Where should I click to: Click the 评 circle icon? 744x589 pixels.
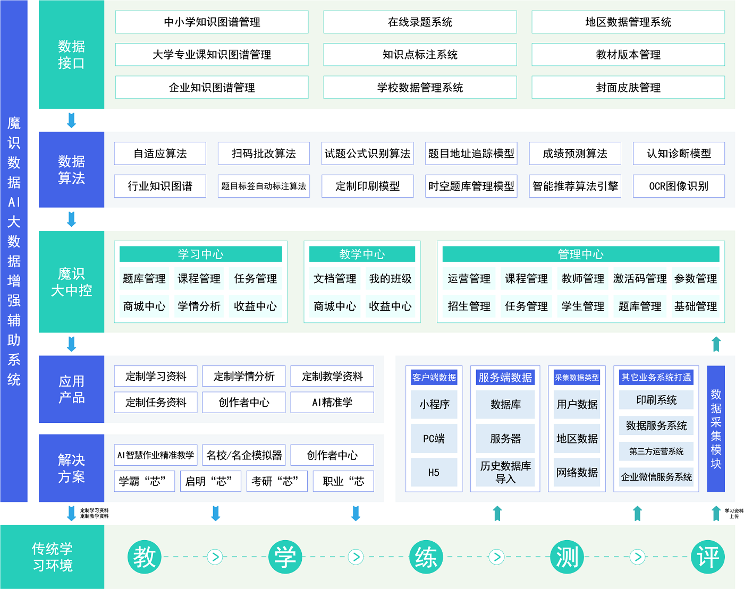tap(708, 557)
